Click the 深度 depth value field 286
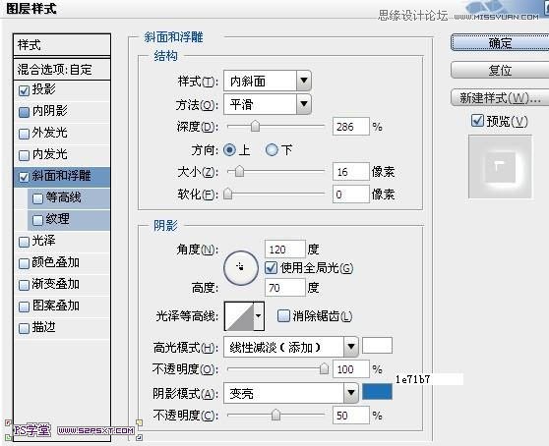 coord(351,126)
